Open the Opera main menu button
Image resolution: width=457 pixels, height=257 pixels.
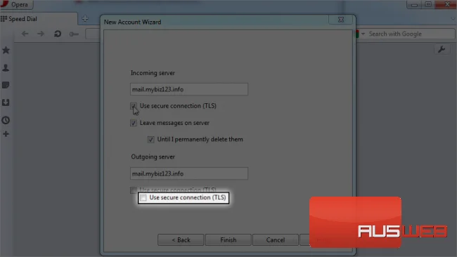pos(16,4)
